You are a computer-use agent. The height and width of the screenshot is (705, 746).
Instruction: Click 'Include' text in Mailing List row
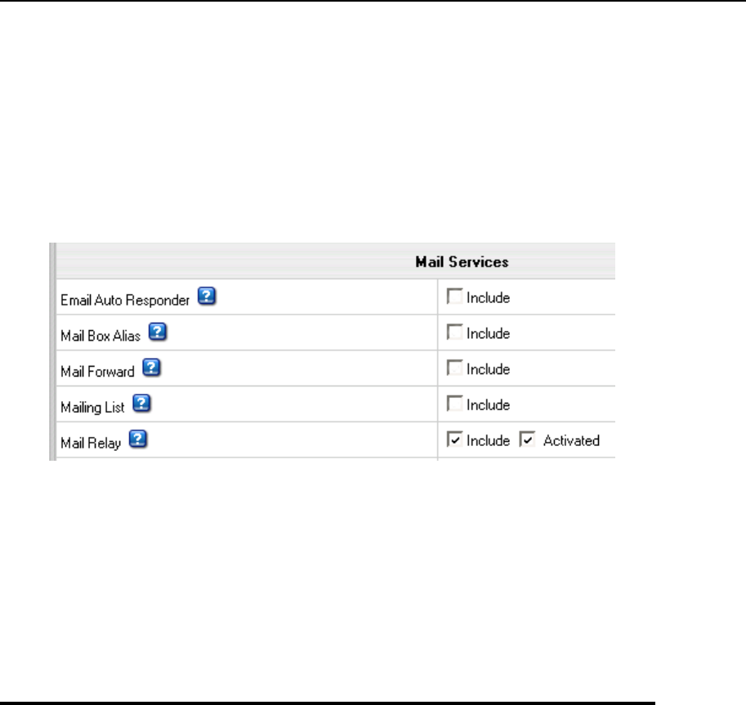tap(488, 405)
